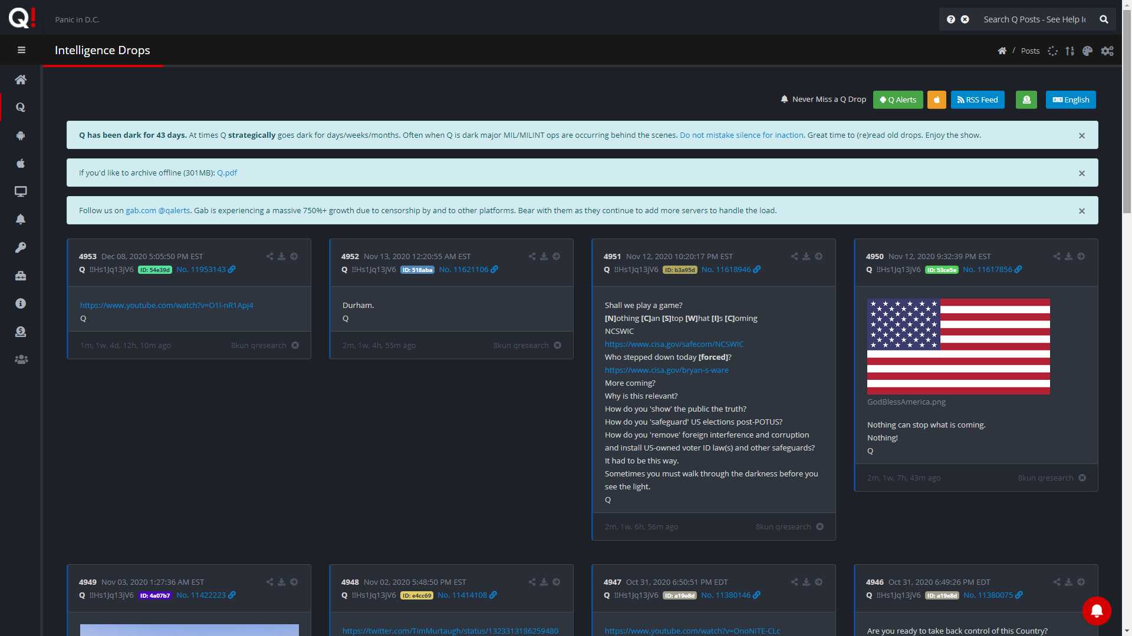
Task: Toggle the sort order arrows icon
Action: pos(1070,51)
